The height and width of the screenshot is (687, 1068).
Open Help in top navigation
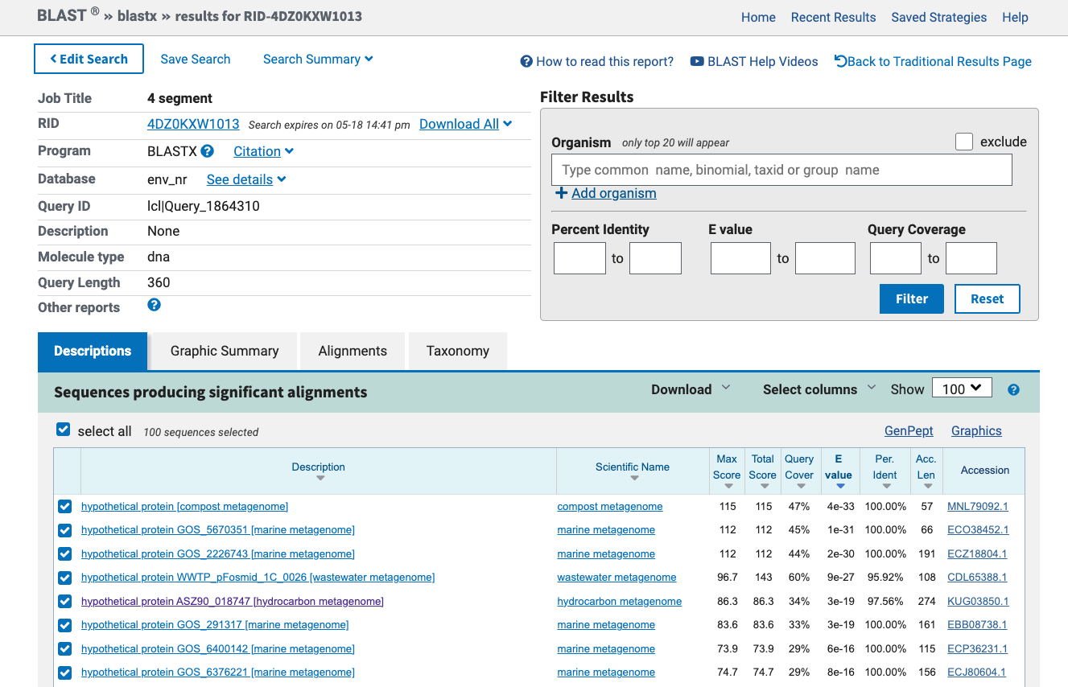point(1015,17)
